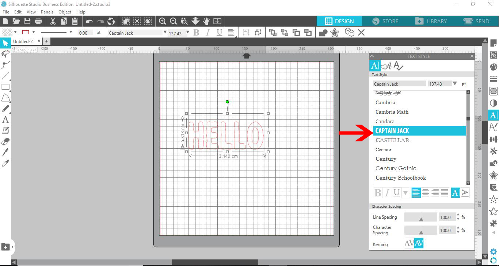Viewport: 499px width, 266px height.
Task: Save the document using the floppy disk icon
Action: (27, 21)
